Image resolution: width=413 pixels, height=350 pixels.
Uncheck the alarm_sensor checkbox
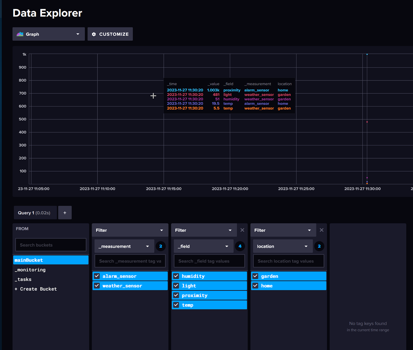(x=97, y=276)
